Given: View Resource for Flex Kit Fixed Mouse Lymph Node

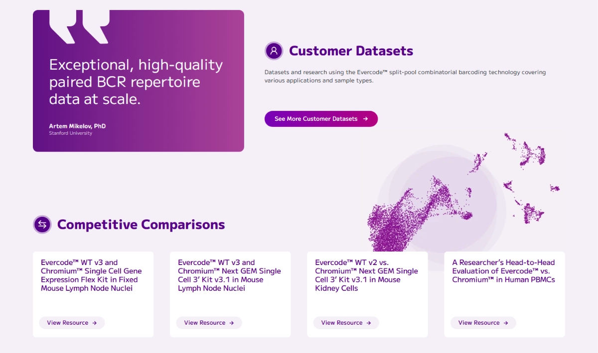Looking at the screenshot, I should point(72,323).
